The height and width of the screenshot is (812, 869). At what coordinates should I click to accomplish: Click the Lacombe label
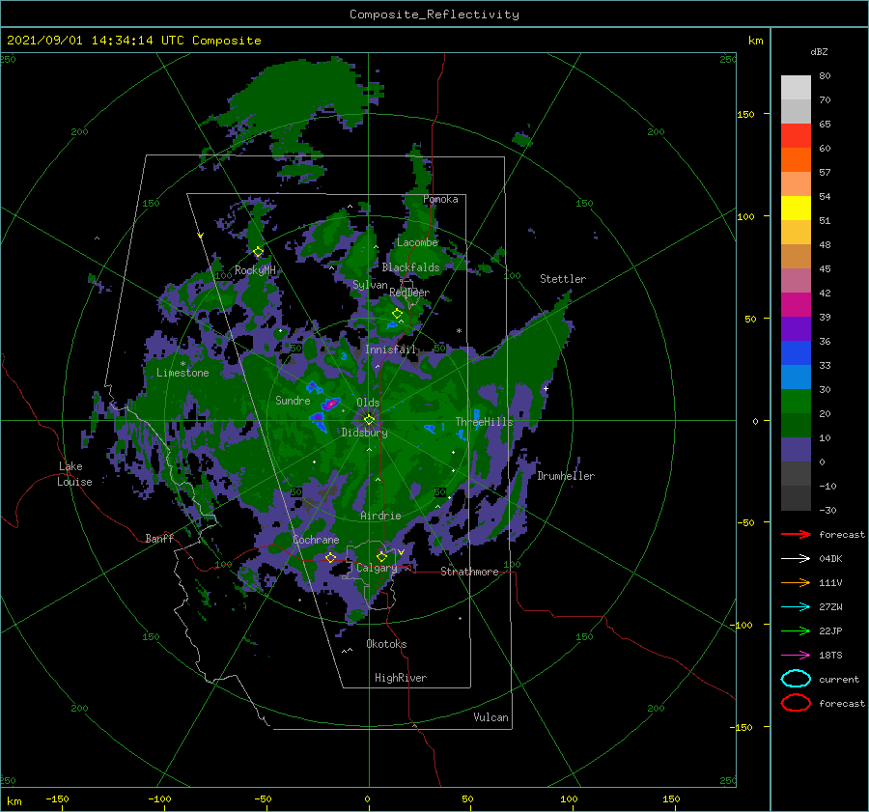tap(417, 242)
